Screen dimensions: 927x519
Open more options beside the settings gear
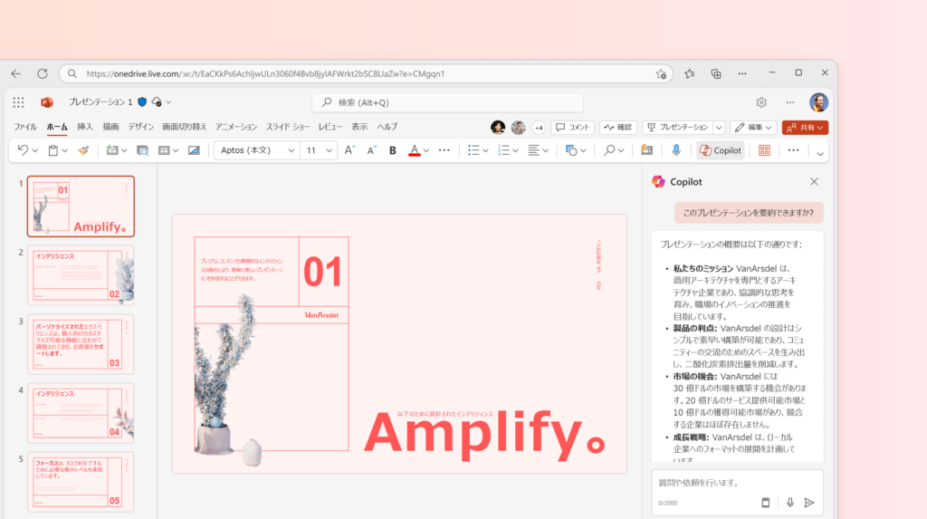point(789,102)
